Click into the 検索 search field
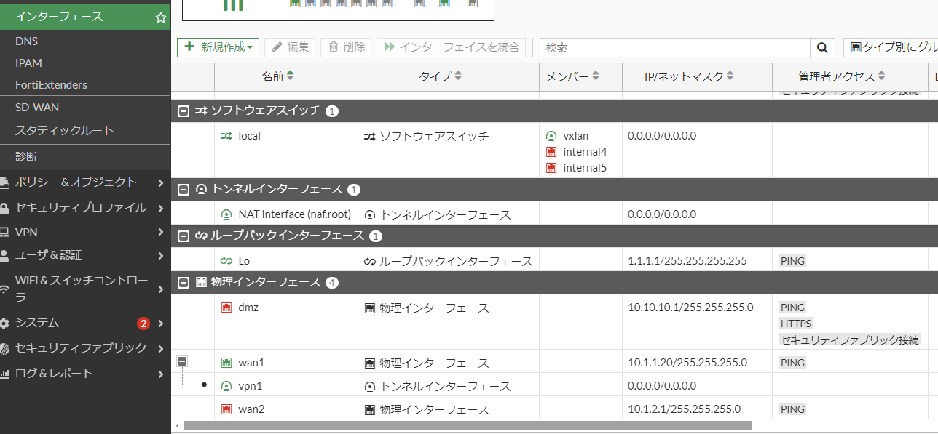This screenshot has width=938, height=434. pyautogui.click(x=675, y=47)
